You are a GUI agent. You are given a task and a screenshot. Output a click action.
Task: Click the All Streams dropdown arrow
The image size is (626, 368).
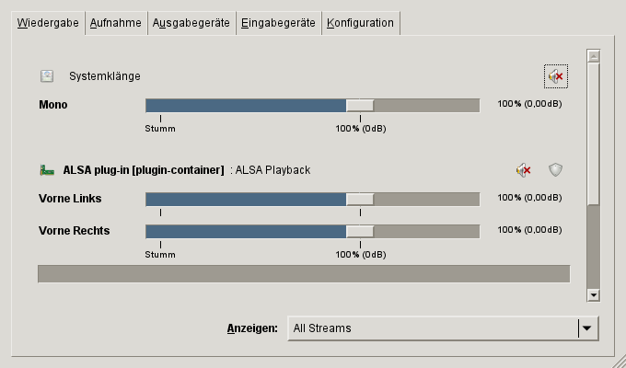pyautogui.click(x=585, y=328)
